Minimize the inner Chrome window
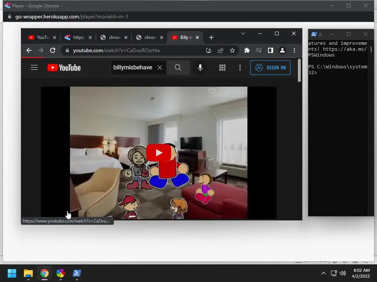 click(x=260, y=33)
